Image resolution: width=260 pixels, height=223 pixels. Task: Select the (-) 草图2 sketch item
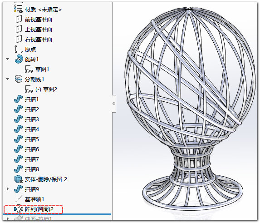(46, 89)
